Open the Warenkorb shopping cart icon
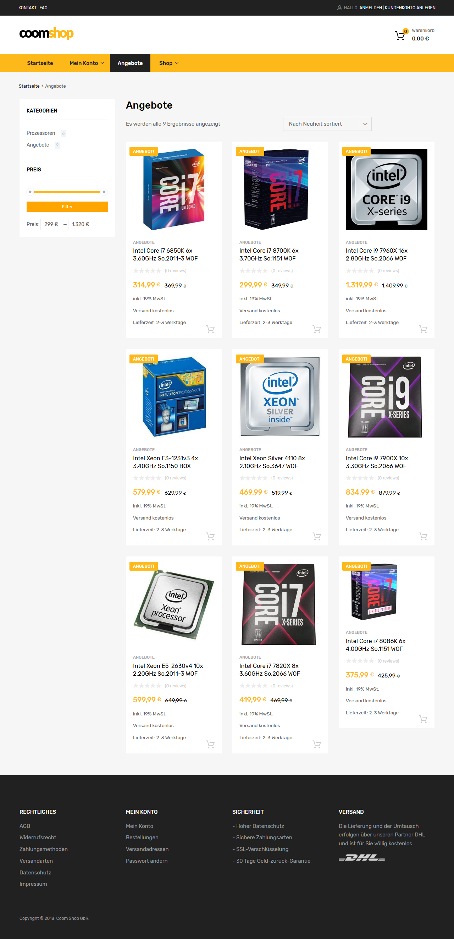 point(400,35)
